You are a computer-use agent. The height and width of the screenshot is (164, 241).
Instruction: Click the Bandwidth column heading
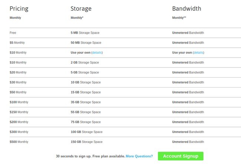pos(186,8)
